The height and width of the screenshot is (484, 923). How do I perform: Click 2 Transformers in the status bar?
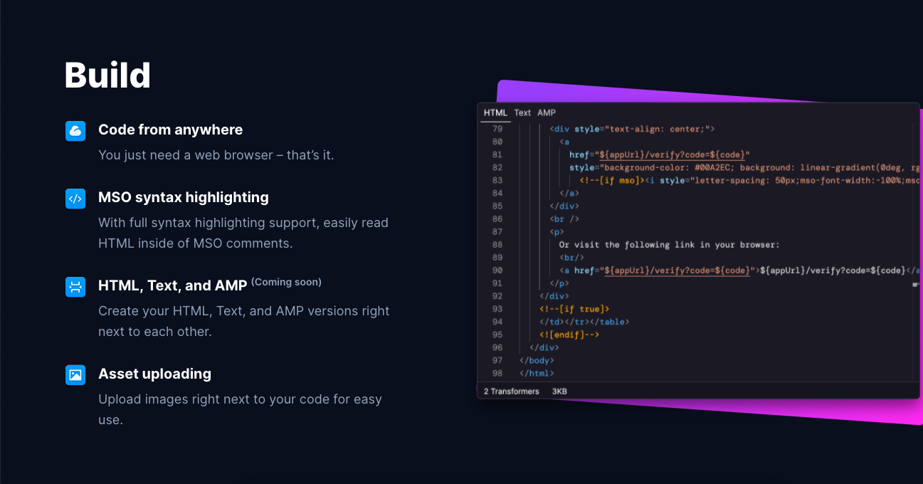(511, 391)
